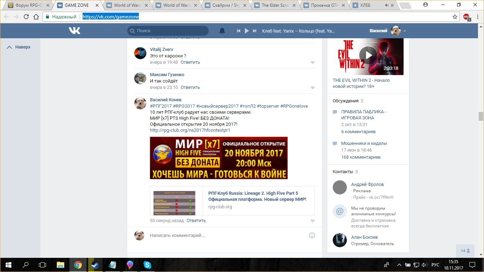Open the rpg-club.org/ns2017hfcontestpr1 link

tap(190, 130)
